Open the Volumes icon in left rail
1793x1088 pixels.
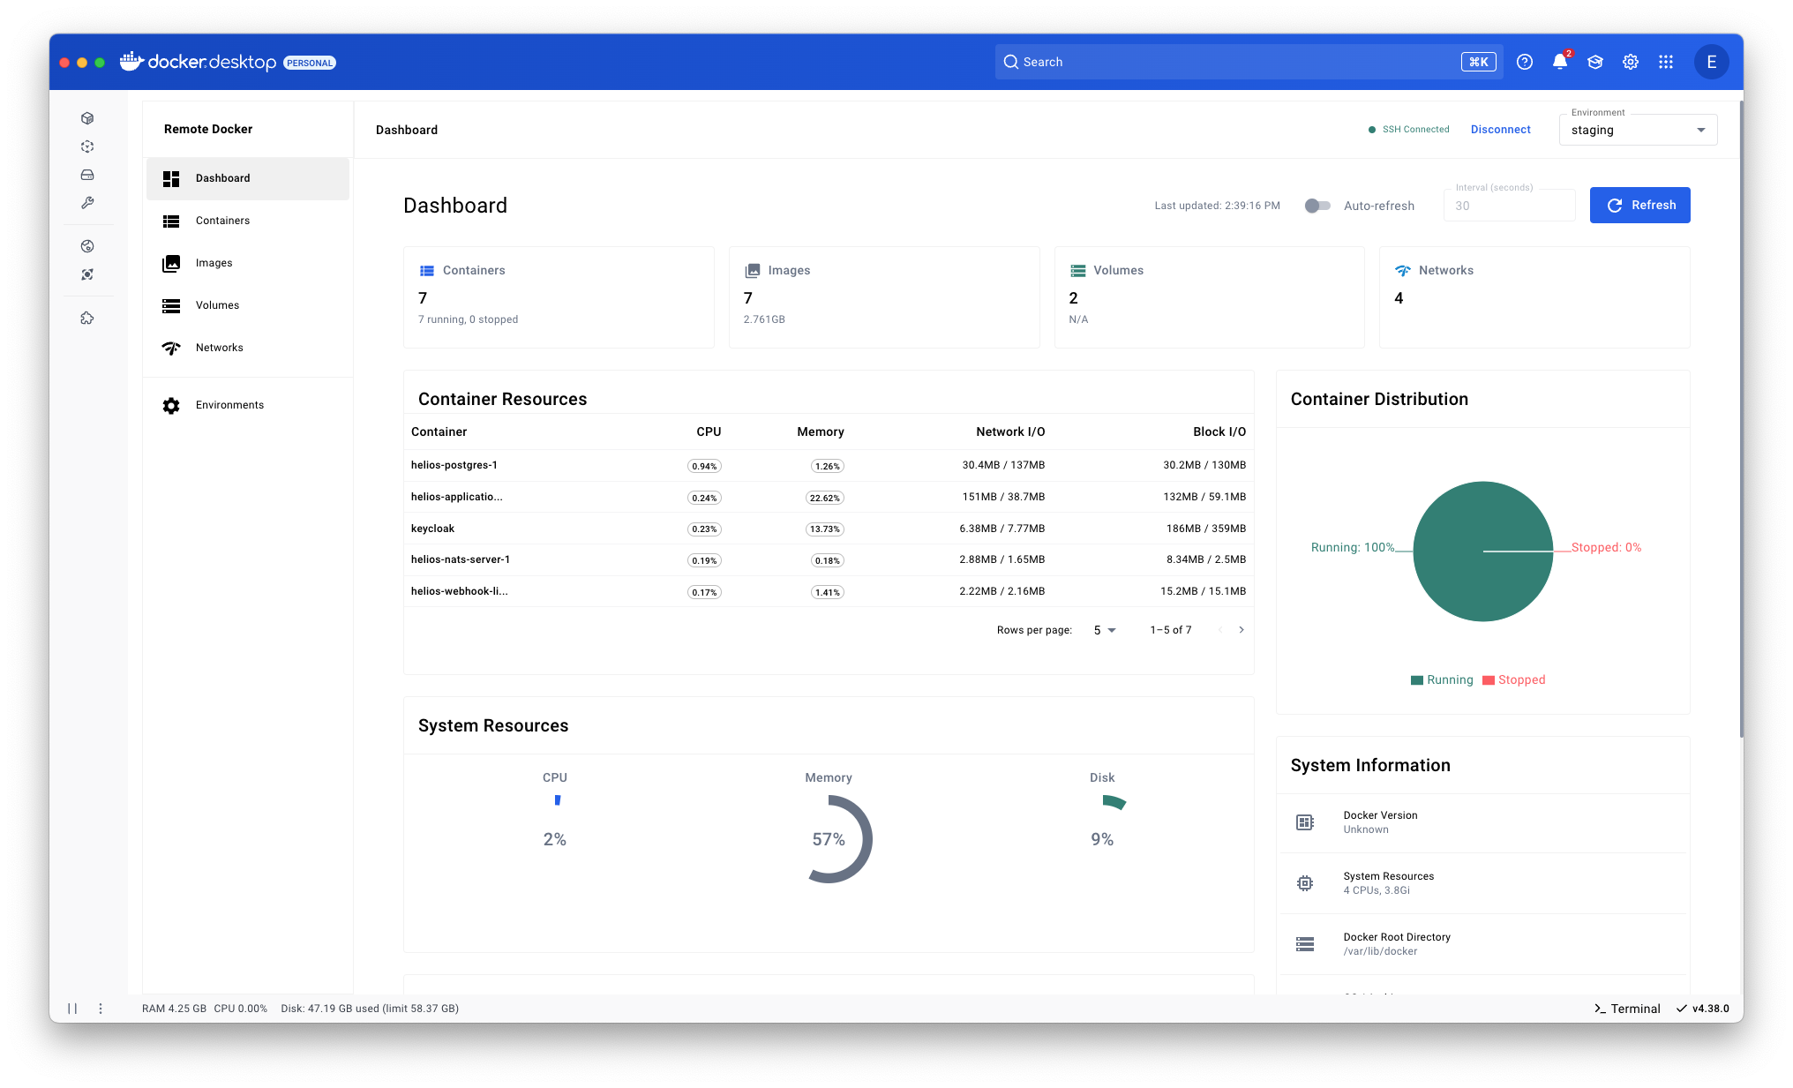click(x=87, y=175)
